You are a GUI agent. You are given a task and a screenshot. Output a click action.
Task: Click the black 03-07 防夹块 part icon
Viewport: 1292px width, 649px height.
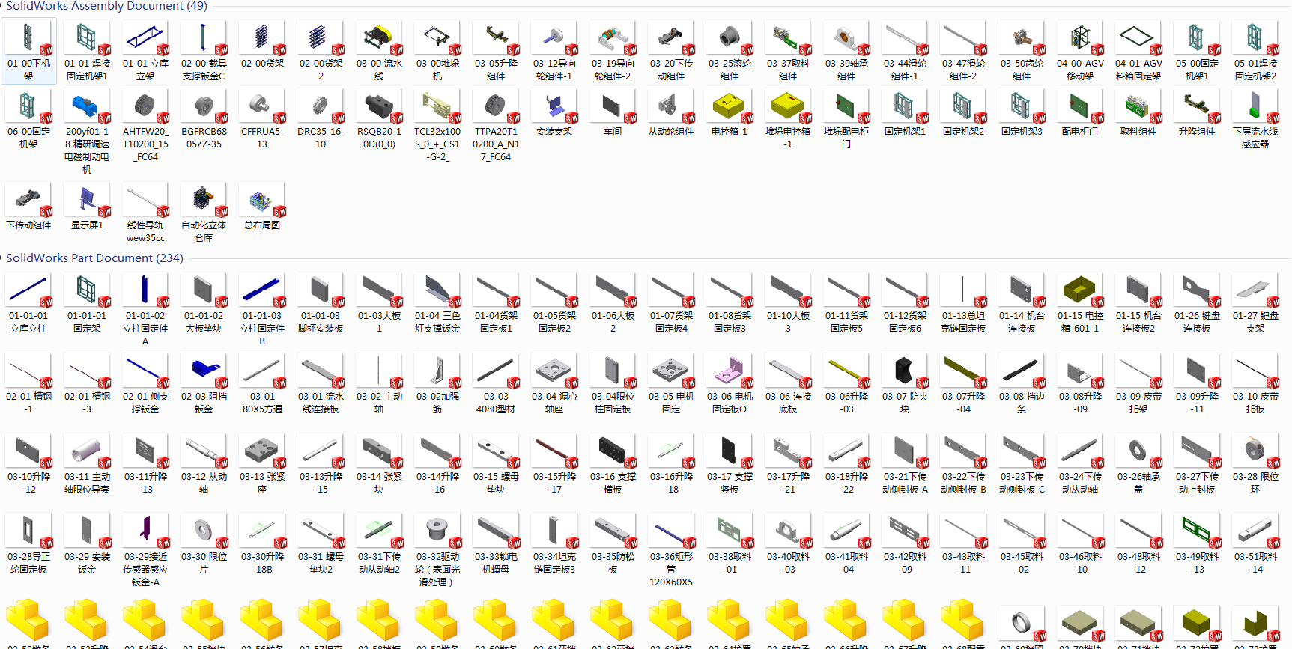905,371
